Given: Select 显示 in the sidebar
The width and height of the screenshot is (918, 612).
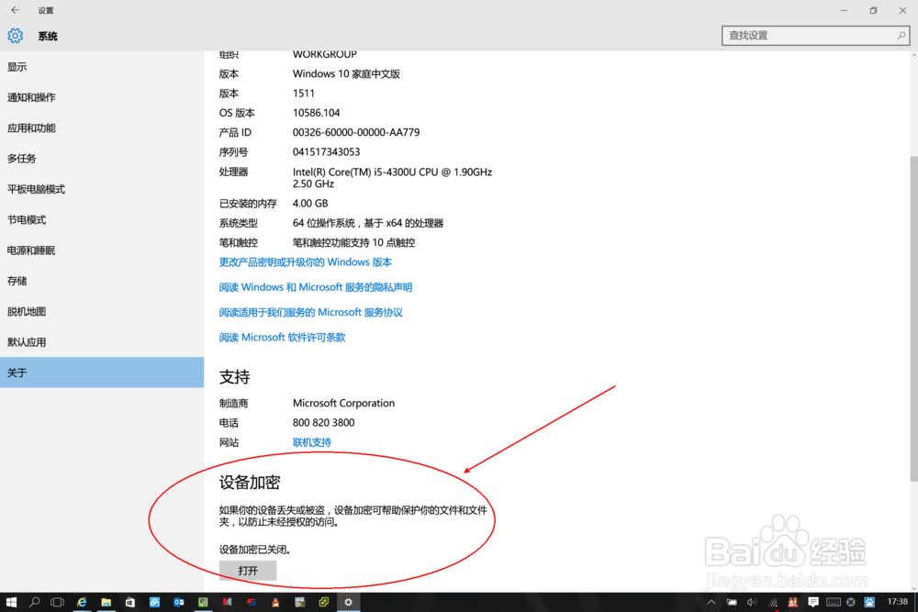Looking at the screenshot, I should point(102,67).
